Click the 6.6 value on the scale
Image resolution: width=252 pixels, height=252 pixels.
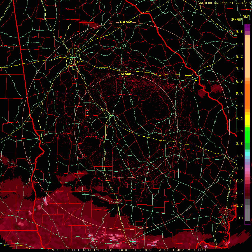(239, 81)
